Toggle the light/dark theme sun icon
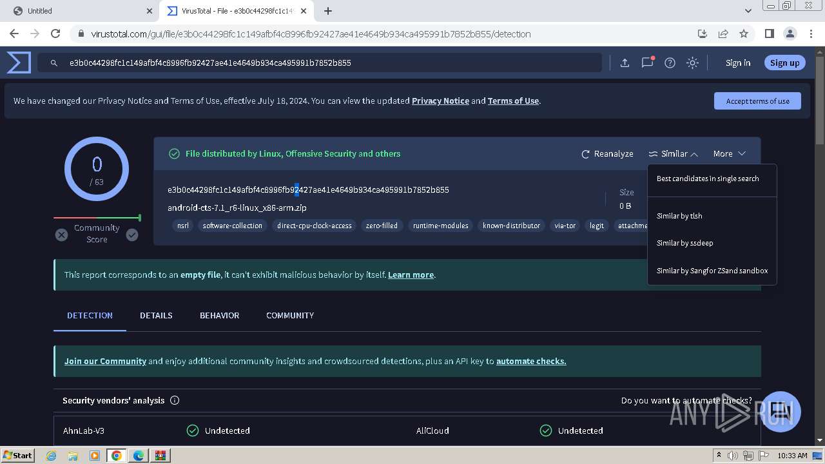Screen dimensions: 825x464 (692, 63)
